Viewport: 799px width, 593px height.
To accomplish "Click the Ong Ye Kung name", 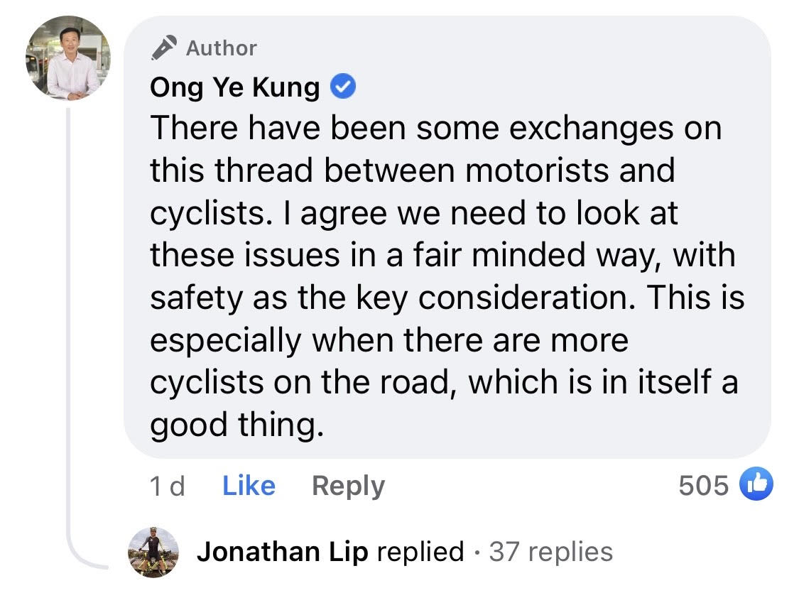I will (234, 87).
